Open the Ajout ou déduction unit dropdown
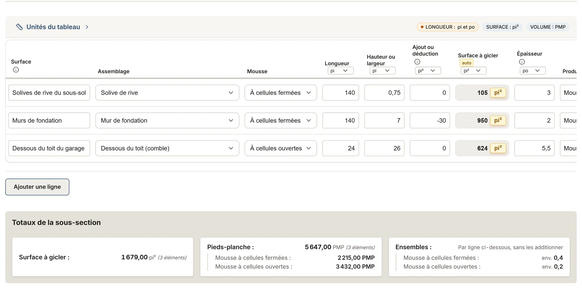This screenshot has width=582, height=288. tap(428, 71)
